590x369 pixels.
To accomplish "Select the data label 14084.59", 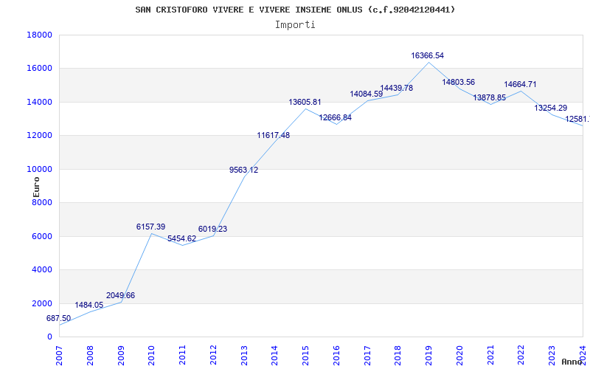I will pyautogui.click(x=367, y=94).
